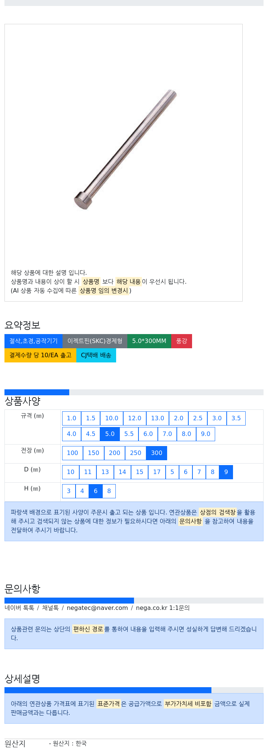Image resolution: width=268 pixels, height=751 pixels.
Task: Click the yellow 결제수량 당 10/EA 출고 badge
Action: 40,355
